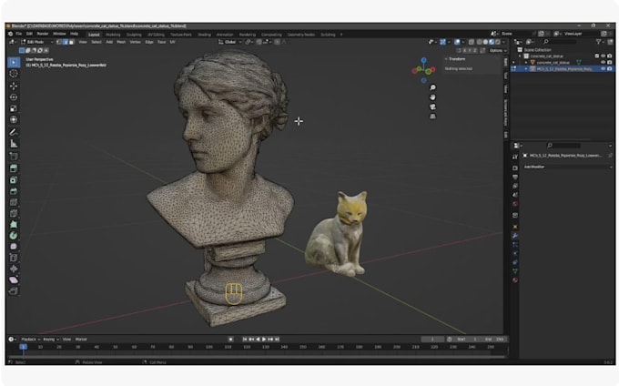Open viewport shading options dropdown arrow

coord(503,42)
